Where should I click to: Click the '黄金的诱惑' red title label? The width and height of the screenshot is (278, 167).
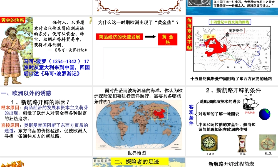13,20
